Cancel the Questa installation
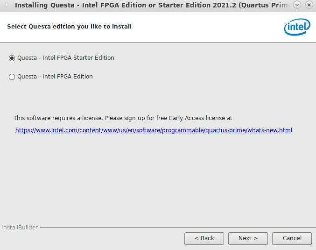The width and height of the screenshot is (316, 250). click(292, 238)
